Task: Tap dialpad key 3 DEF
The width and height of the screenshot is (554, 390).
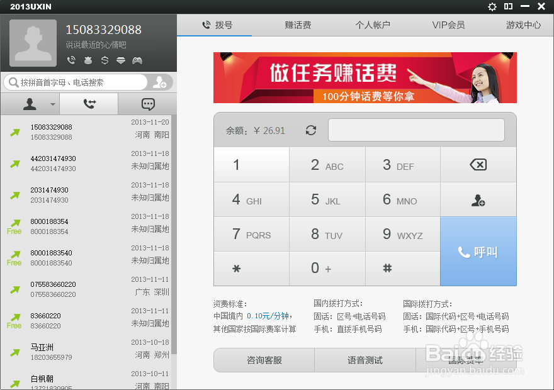Action: coord(403,164)
